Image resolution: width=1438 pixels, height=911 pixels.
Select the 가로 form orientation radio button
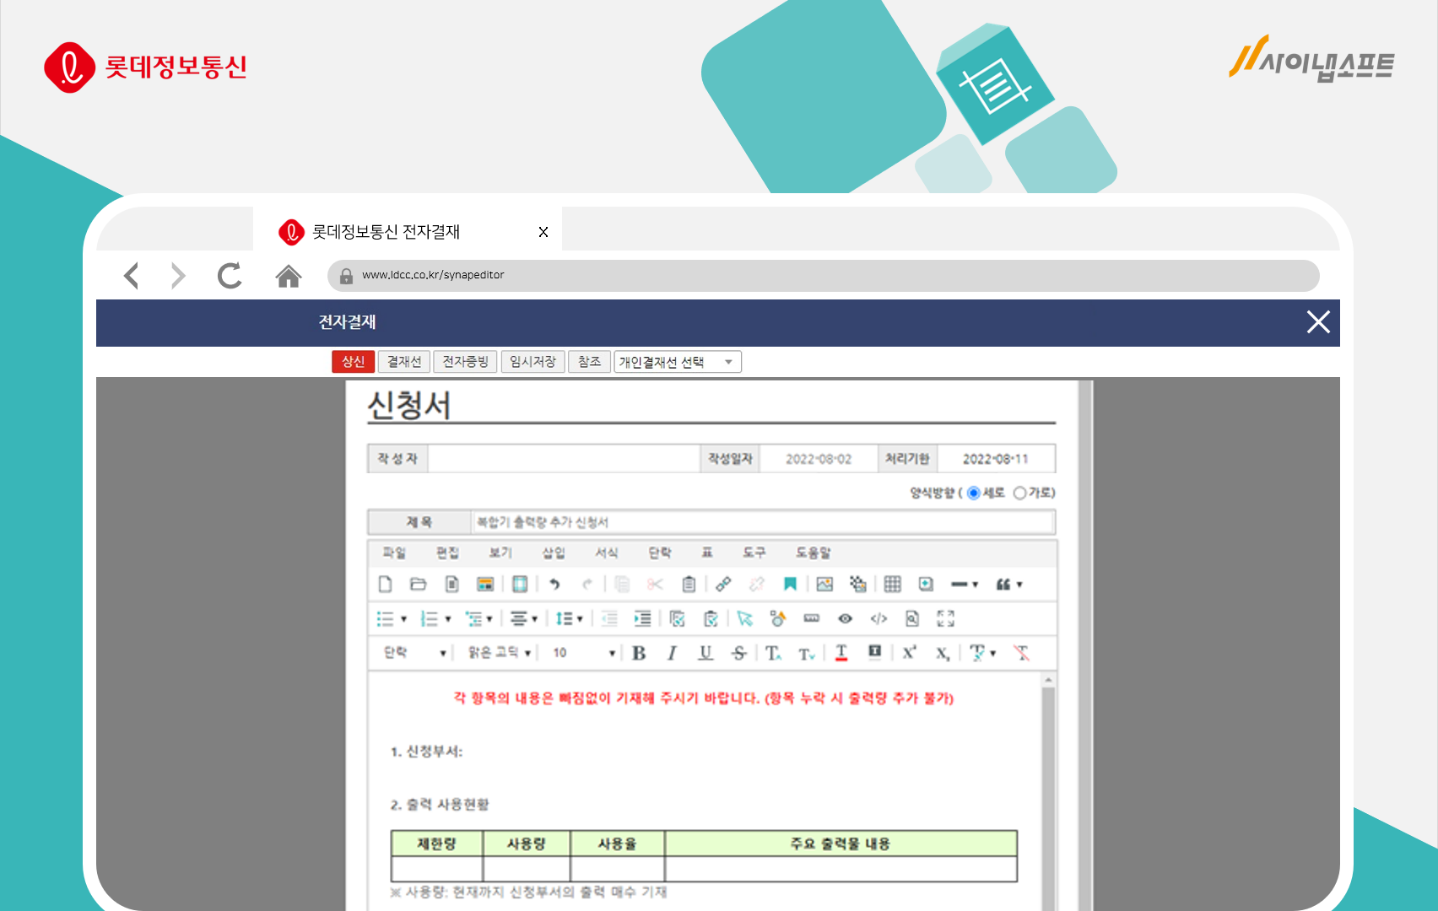coord(1020,493)
